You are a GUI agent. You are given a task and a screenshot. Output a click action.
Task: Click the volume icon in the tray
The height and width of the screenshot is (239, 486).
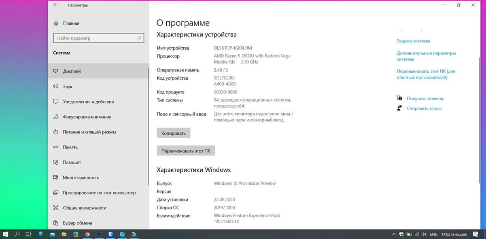coord(424,234)
